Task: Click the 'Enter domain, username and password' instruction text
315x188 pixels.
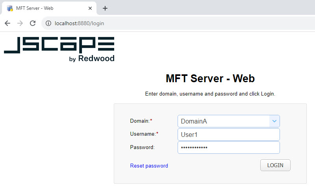Action: 210,94
